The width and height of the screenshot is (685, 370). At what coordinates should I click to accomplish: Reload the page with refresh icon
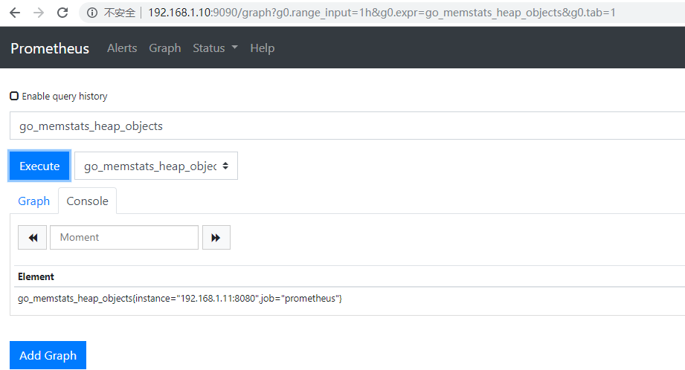(x=62, y=13)
